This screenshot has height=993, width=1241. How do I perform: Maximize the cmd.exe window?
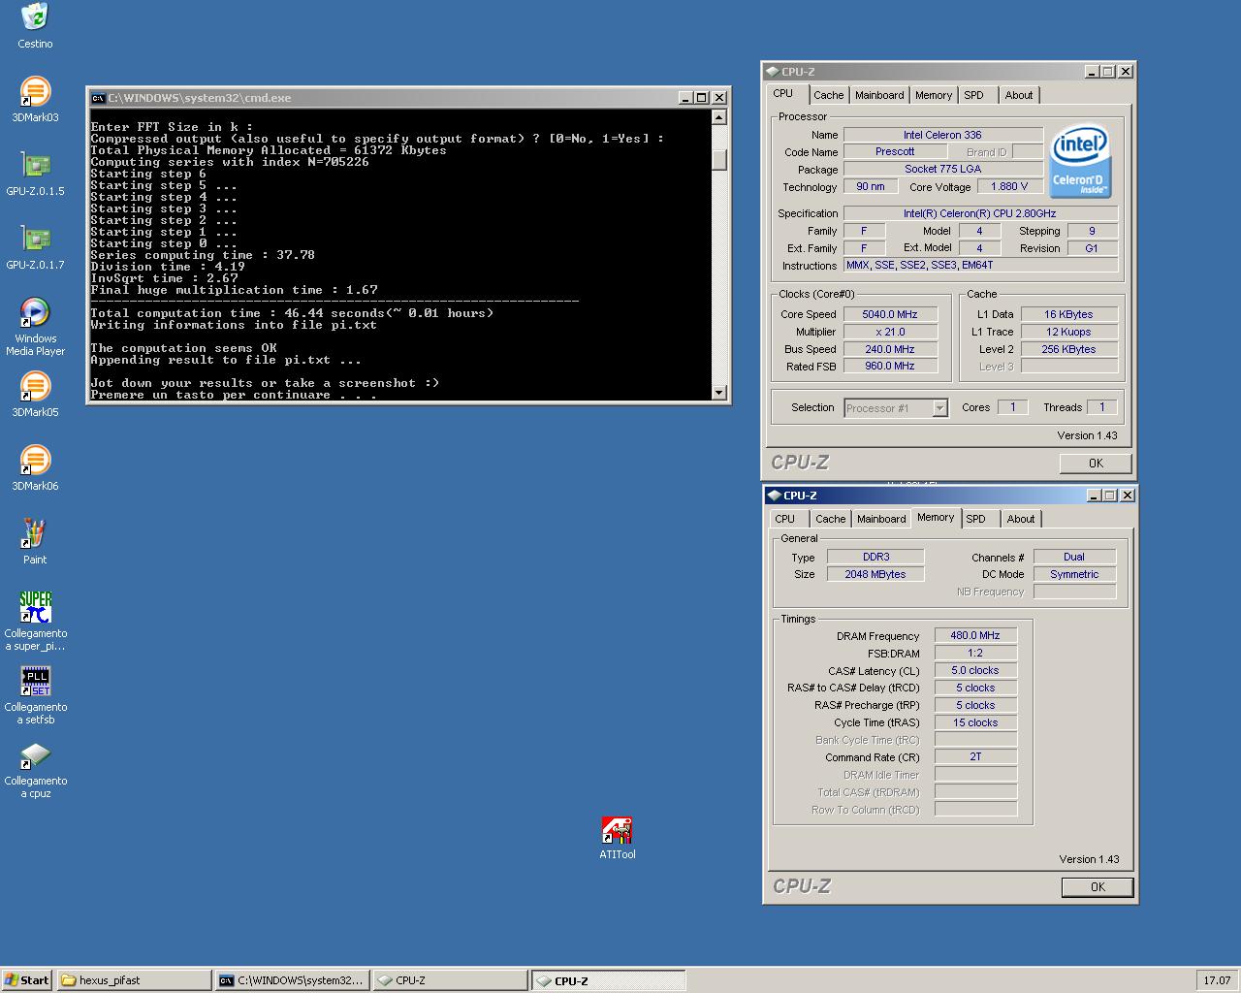pyautogui.click(x=702, y=98)
